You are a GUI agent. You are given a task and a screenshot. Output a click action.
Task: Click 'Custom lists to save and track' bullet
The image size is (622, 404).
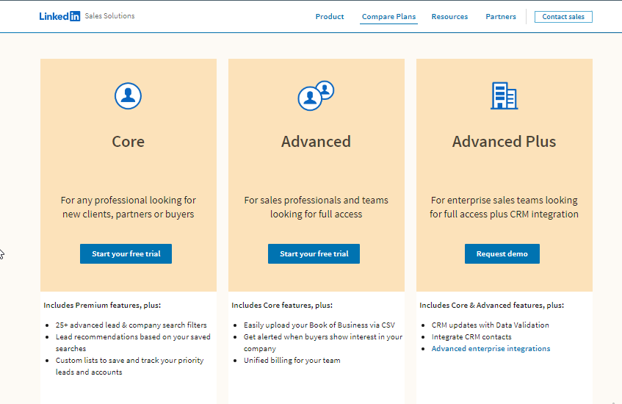pyautogui.click(x=129, y=366)
